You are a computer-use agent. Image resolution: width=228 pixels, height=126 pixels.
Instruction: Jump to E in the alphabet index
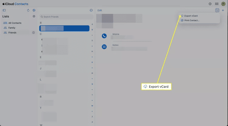pos(92,40)
